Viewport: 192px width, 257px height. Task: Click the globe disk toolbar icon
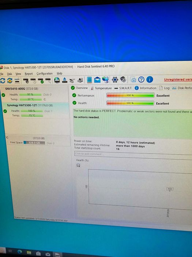click(x=57, y=80)
